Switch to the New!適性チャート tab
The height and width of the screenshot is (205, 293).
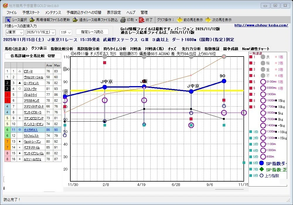[255, 49]
